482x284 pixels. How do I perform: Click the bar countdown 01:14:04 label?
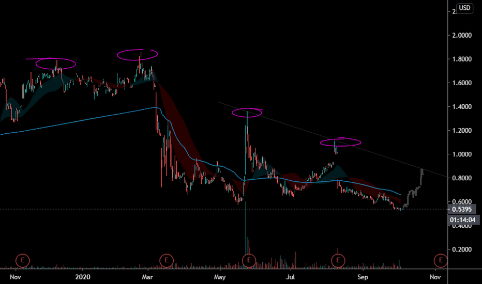click(x=462, y=220)
